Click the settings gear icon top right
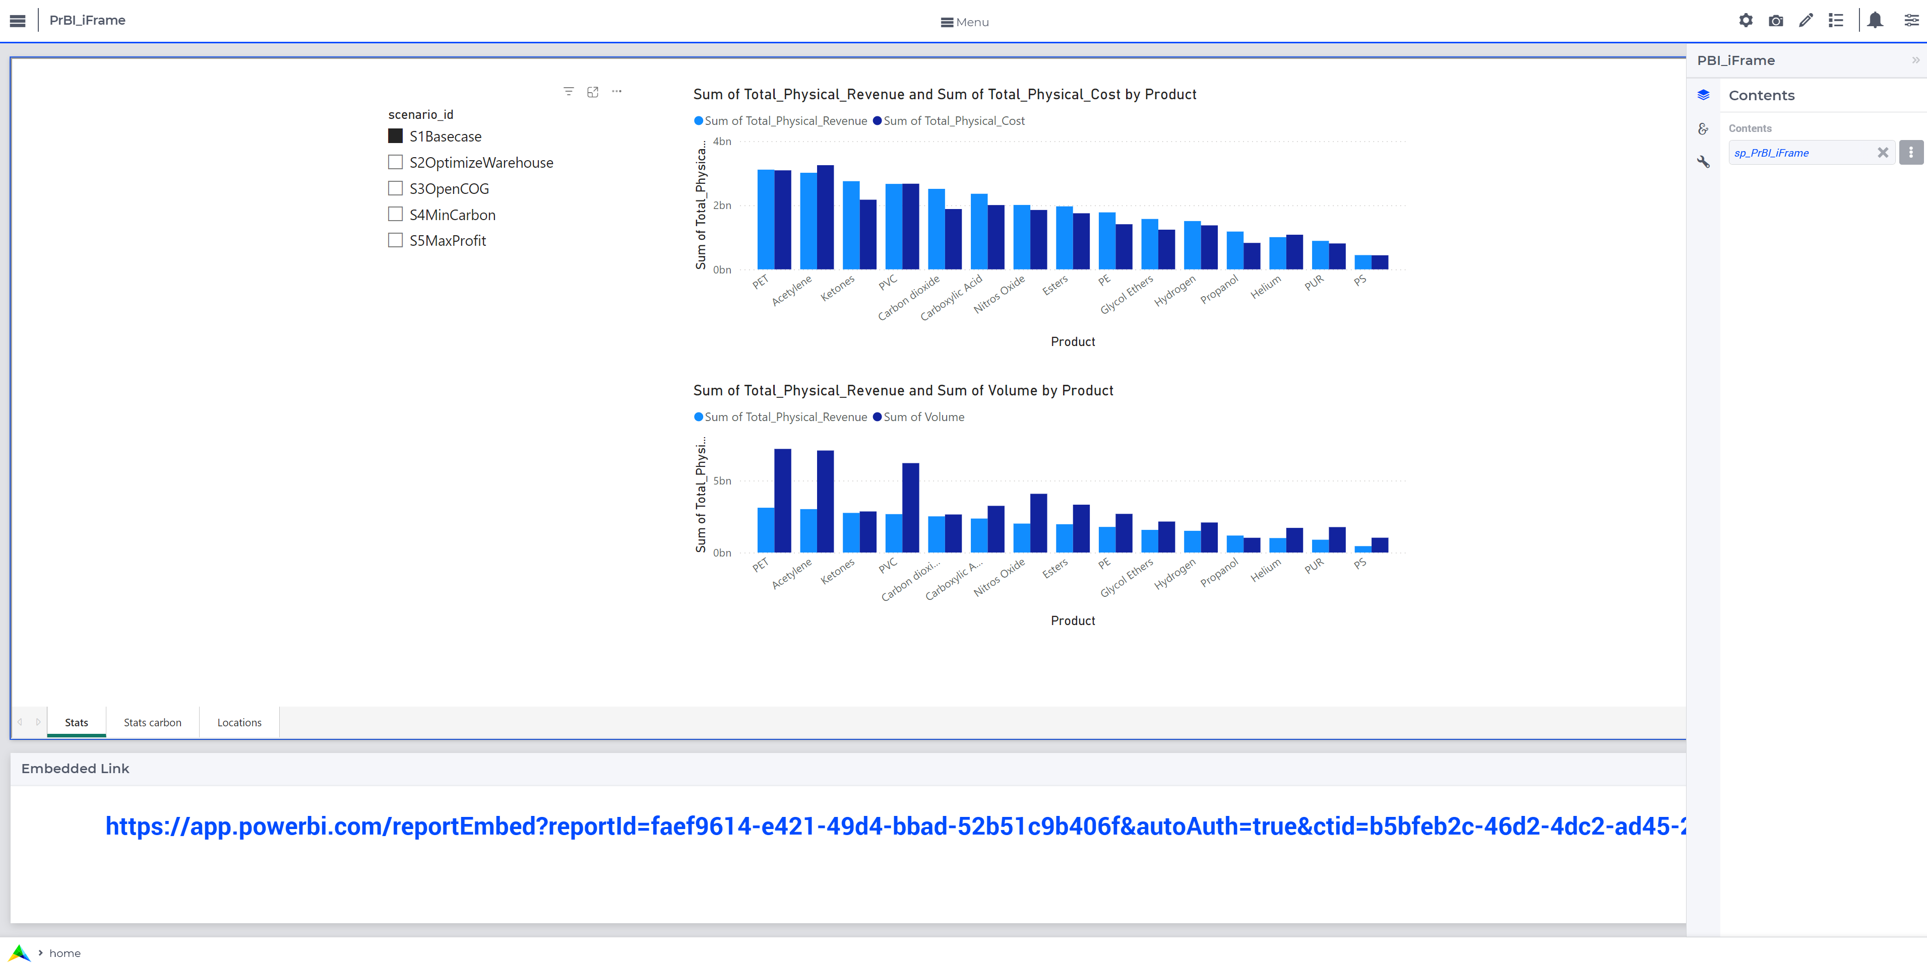The image size is (1927, 963). tap(1747, 21)
